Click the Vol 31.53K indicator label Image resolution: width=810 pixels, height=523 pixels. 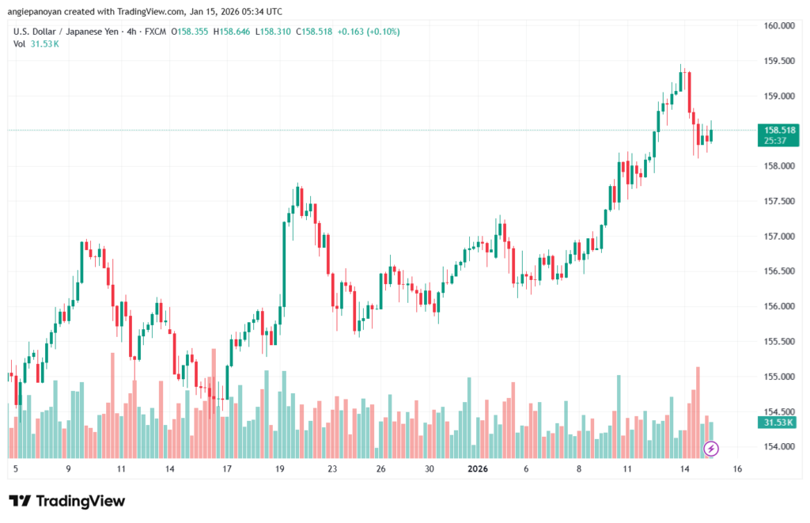point(36,44)
